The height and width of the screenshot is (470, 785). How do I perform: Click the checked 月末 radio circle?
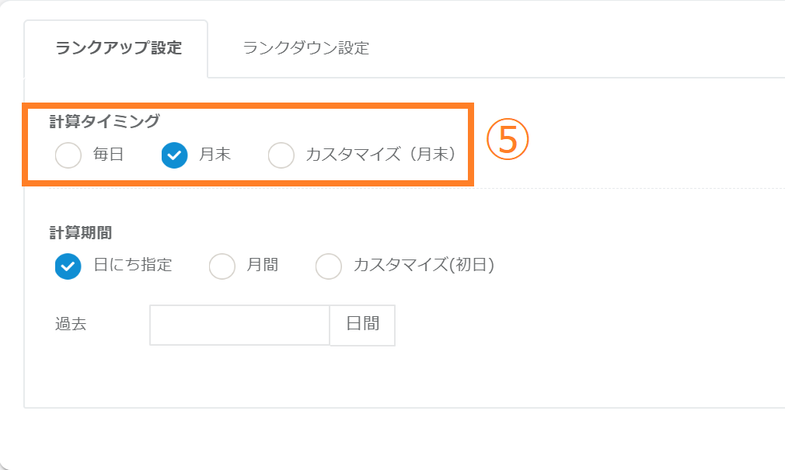coord(174,155)
